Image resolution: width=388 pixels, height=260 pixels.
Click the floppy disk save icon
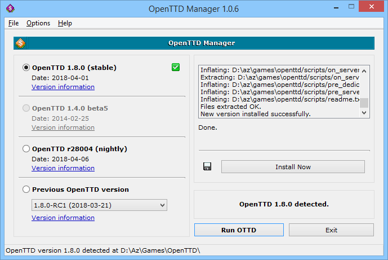tap(207, 167)
